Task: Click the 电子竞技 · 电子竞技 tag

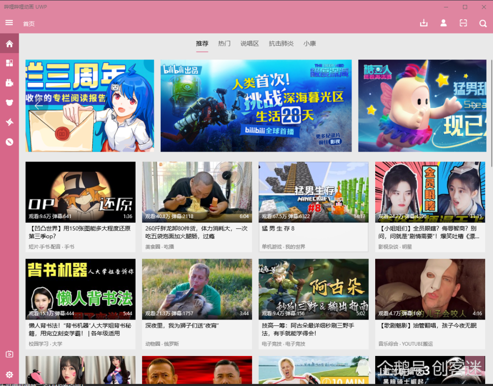Action: [x=283, y=344]
